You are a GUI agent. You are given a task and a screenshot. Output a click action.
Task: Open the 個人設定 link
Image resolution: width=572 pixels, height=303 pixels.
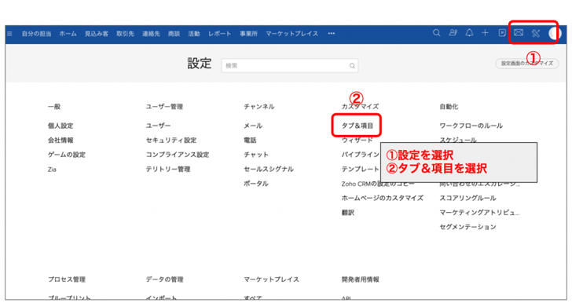click(60, 126)
